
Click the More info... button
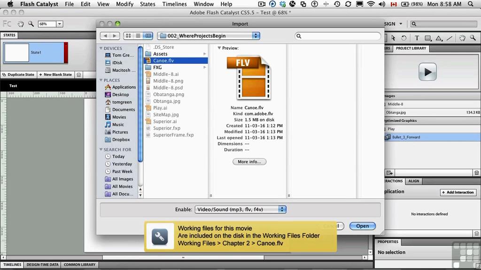pos(249,162)
